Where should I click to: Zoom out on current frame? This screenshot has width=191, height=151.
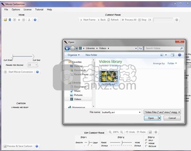point(122,132)
